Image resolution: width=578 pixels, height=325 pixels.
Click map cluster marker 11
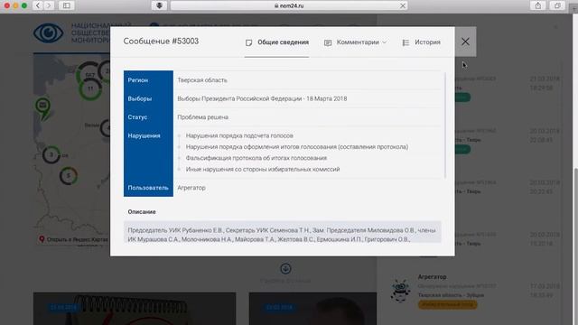90,88
